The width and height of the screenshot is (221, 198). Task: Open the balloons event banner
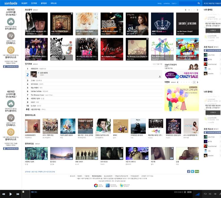pos(182,98)
